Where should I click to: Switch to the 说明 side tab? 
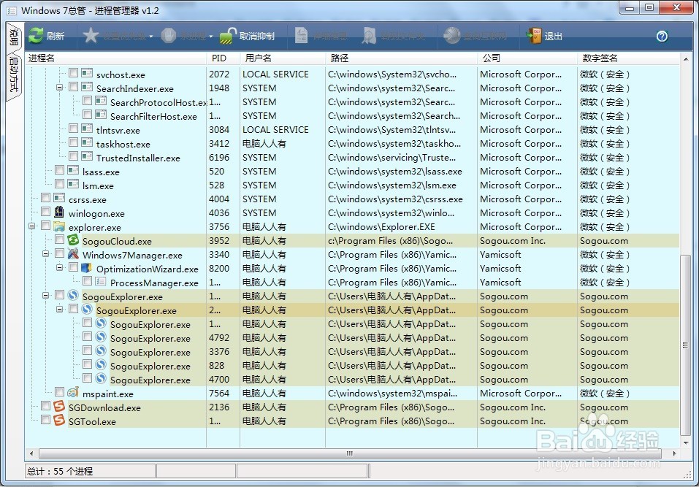[x=14, y=37]
